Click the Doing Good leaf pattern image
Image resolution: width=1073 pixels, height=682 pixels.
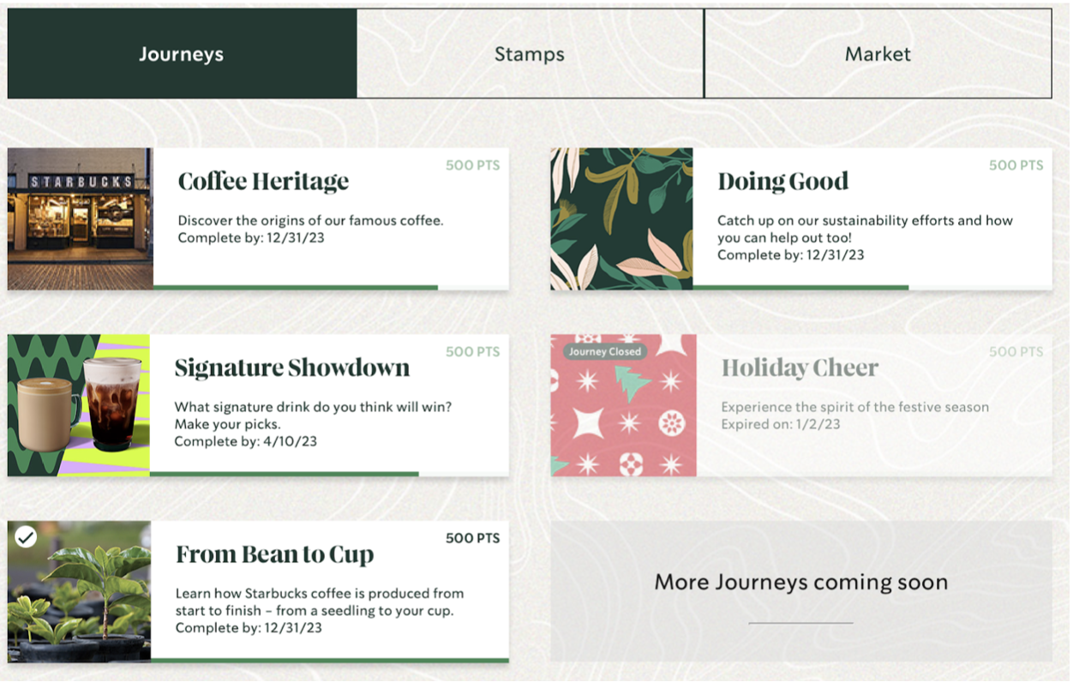pyautogui.click(x=621, y=218)
